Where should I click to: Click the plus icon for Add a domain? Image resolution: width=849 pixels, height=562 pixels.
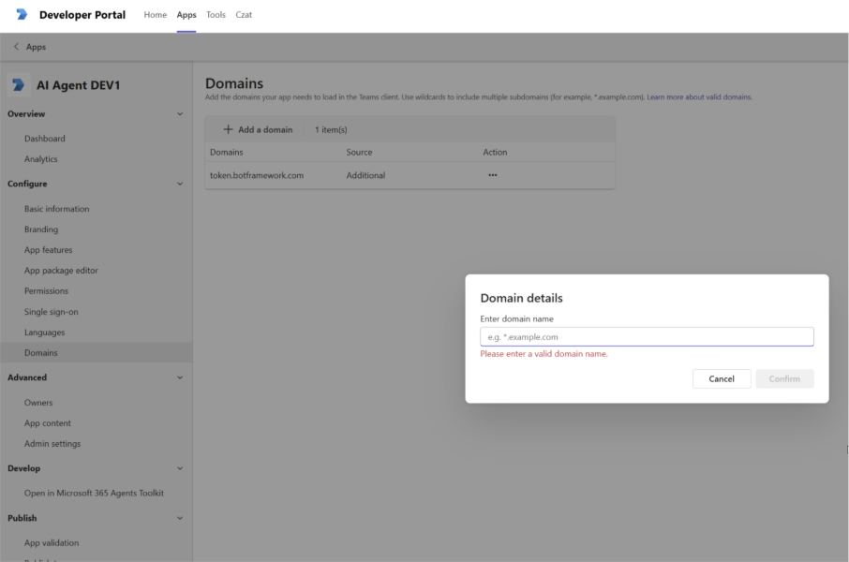[x=228, y=129]
